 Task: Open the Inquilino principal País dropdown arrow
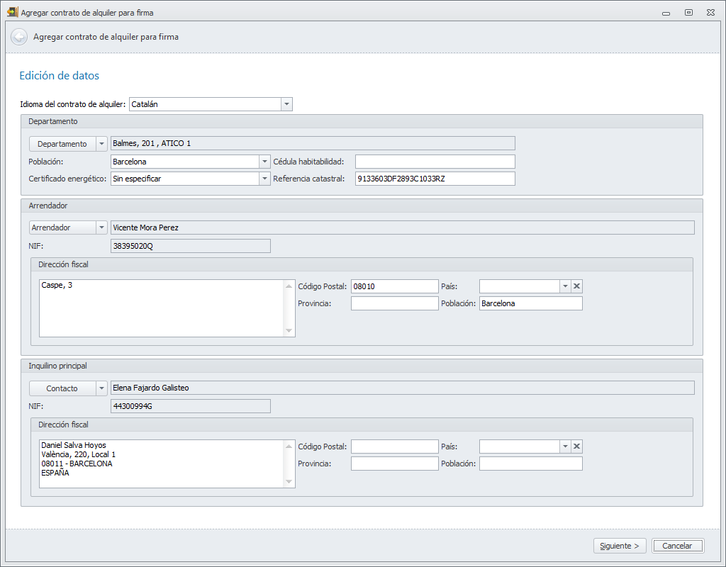point(565,447)
